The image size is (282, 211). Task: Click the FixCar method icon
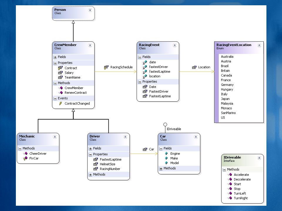tap(25, 159)
